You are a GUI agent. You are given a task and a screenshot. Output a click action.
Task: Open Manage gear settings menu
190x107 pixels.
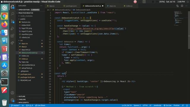tap(12, 100)
